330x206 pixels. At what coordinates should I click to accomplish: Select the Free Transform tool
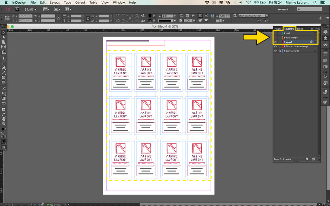pyautogui.click(x=4, y=93)
